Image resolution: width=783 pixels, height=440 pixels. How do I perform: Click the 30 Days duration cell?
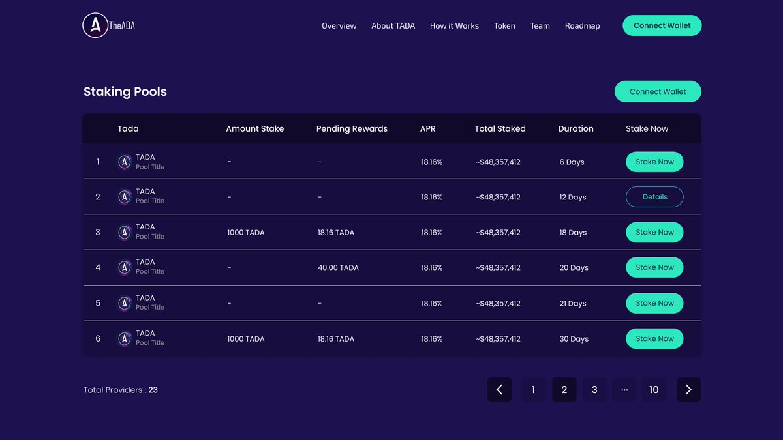(x=574, y=339)
